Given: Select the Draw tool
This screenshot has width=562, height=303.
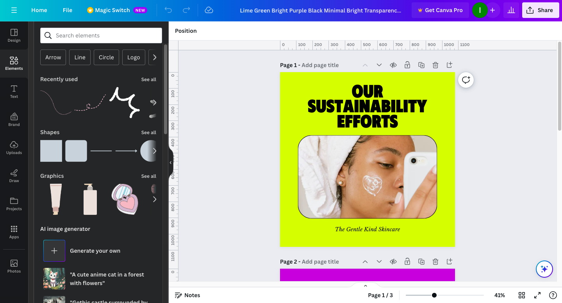Looking at the screenshot, I should (x=14, y=176).
